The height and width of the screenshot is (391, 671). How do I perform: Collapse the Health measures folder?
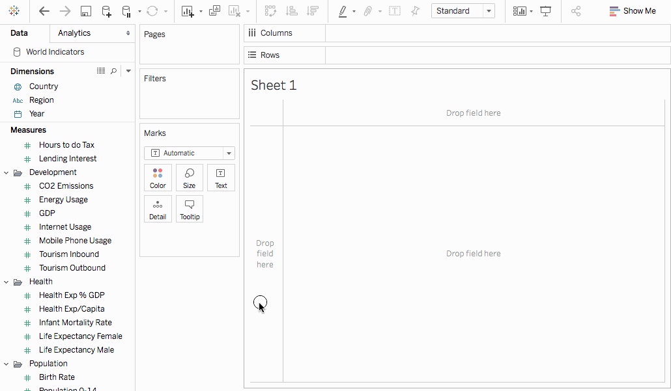click(7, 281)
